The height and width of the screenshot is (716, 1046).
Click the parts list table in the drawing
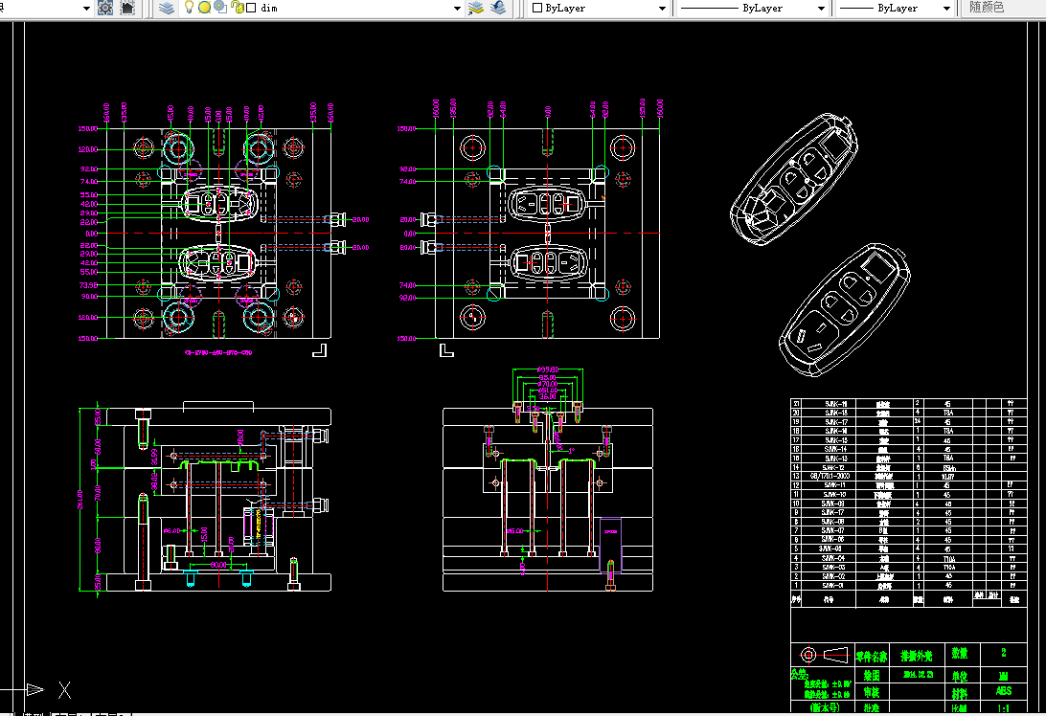pos(908,502)
